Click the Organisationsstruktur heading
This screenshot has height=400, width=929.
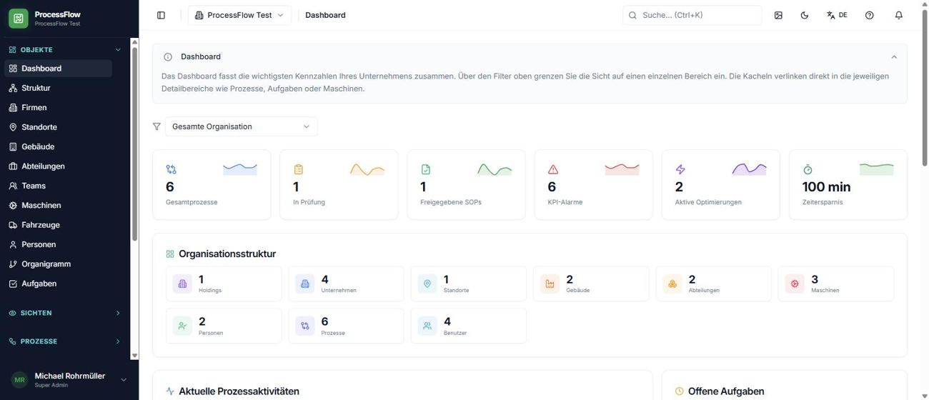pyautogui.click(x=227, y=254)
